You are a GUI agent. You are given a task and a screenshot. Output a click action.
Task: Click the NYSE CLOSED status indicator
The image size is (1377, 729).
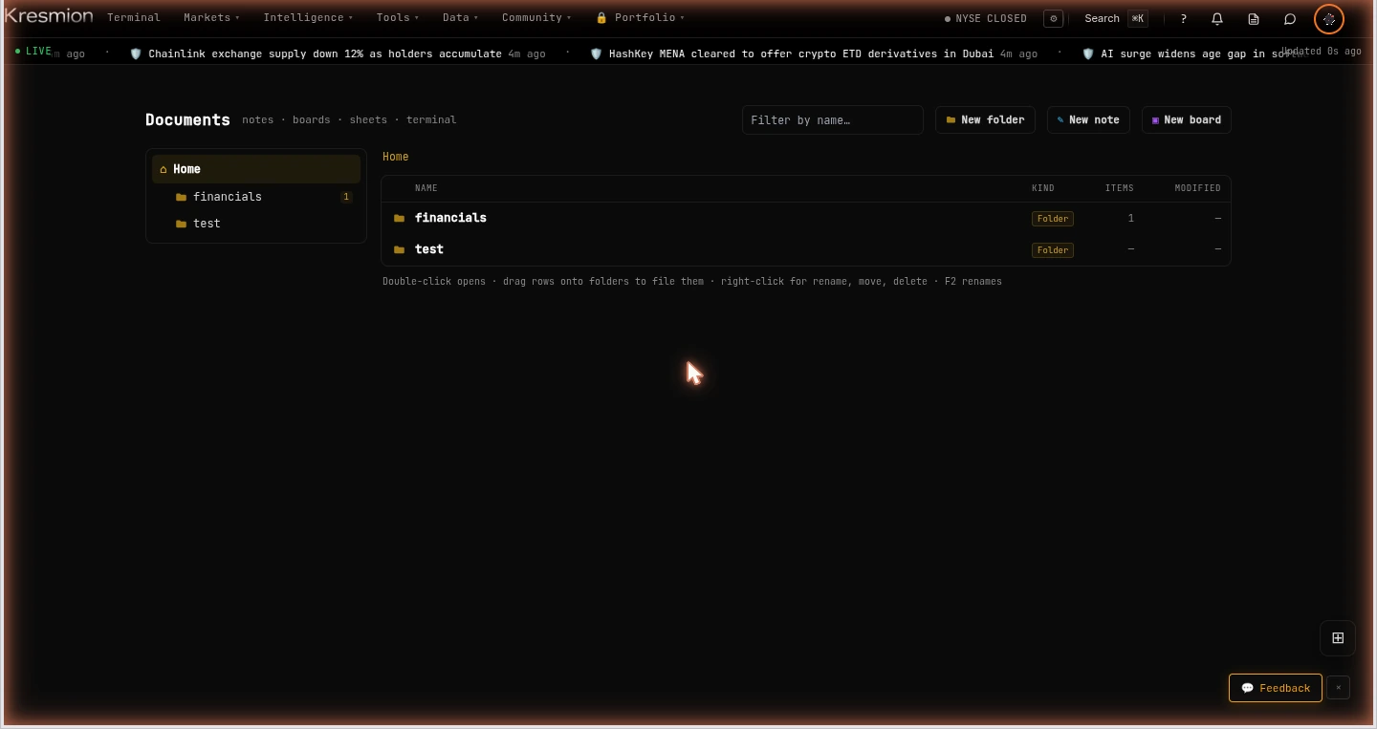tap(986, 18)
